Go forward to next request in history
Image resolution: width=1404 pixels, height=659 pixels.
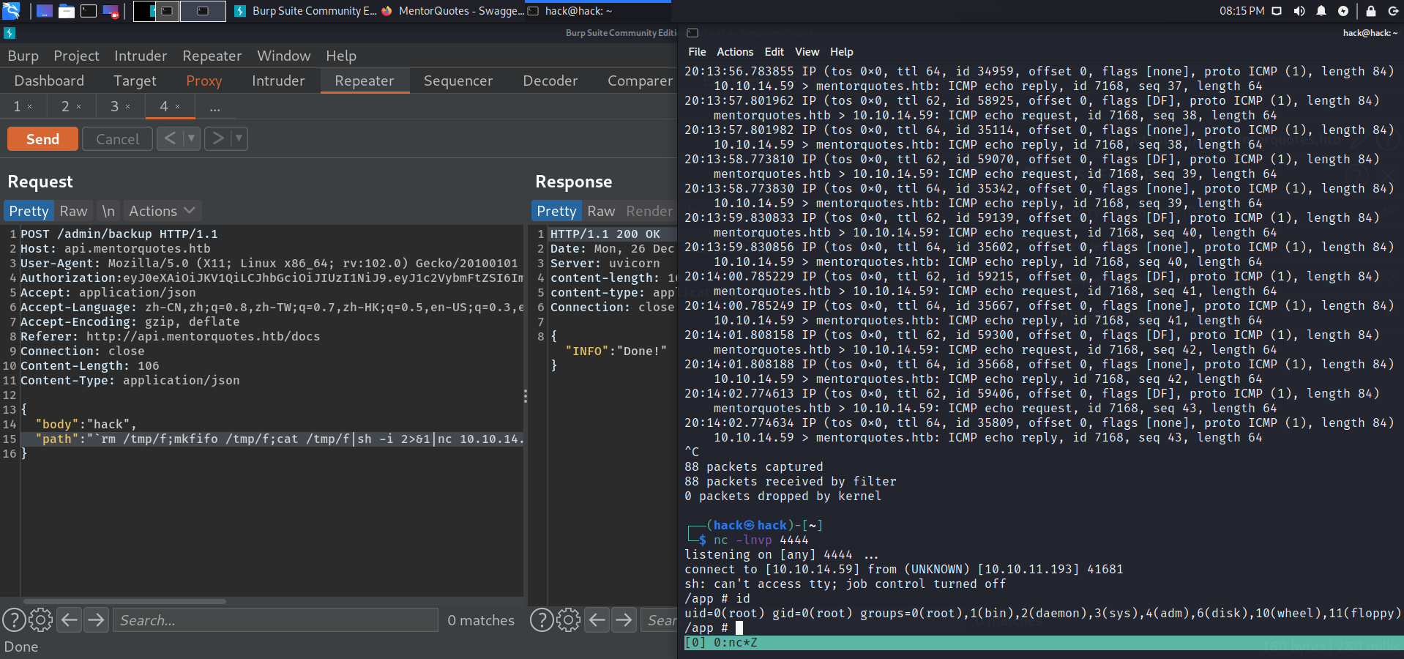pyautogui.click(x=217, y=138)
